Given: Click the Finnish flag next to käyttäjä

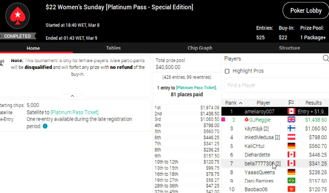Looking at the screenshot, I should (291, 129).
